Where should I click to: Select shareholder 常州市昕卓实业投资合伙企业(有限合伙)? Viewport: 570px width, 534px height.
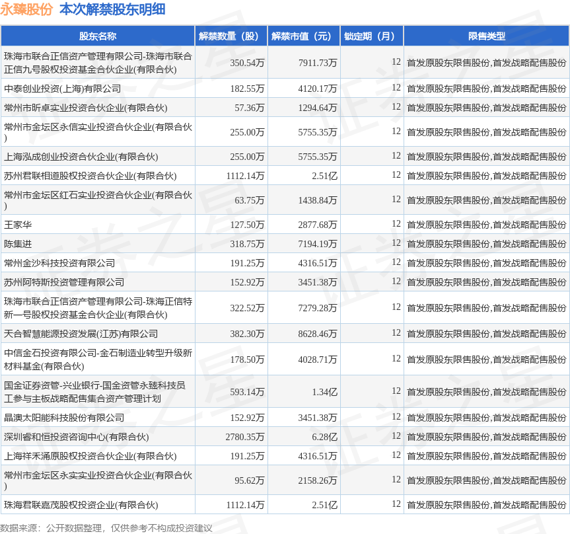point(85,108)
